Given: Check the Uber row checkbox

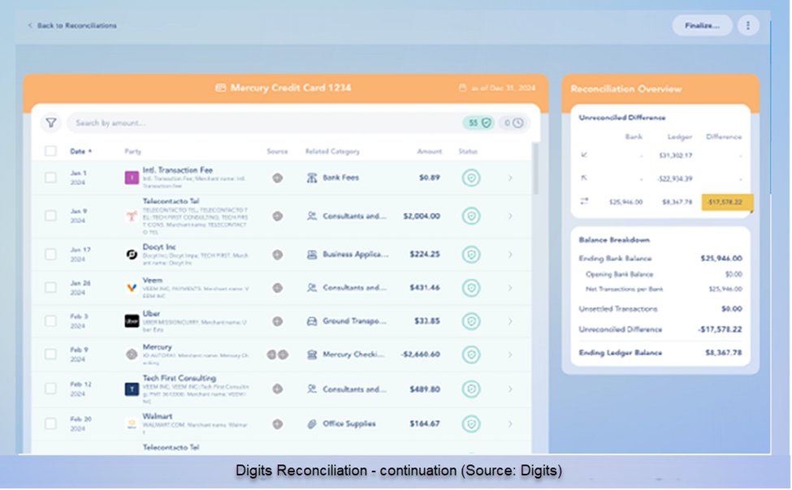Looking at the screenshot, I should (x=50, y=321).
